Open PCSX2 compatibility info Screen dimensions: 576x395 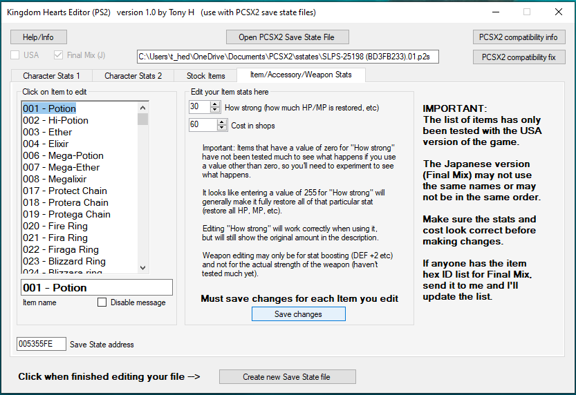pyautogui.click(x=519, y=37)
